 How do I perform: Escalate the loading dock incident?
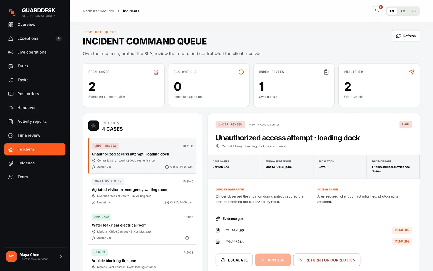[234, 260]
